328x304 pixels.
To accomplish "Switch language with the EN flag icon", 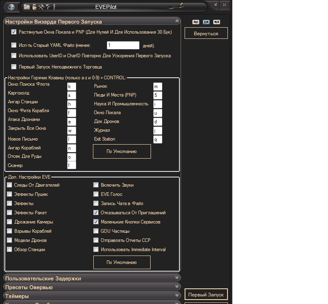I will point(196,22).
